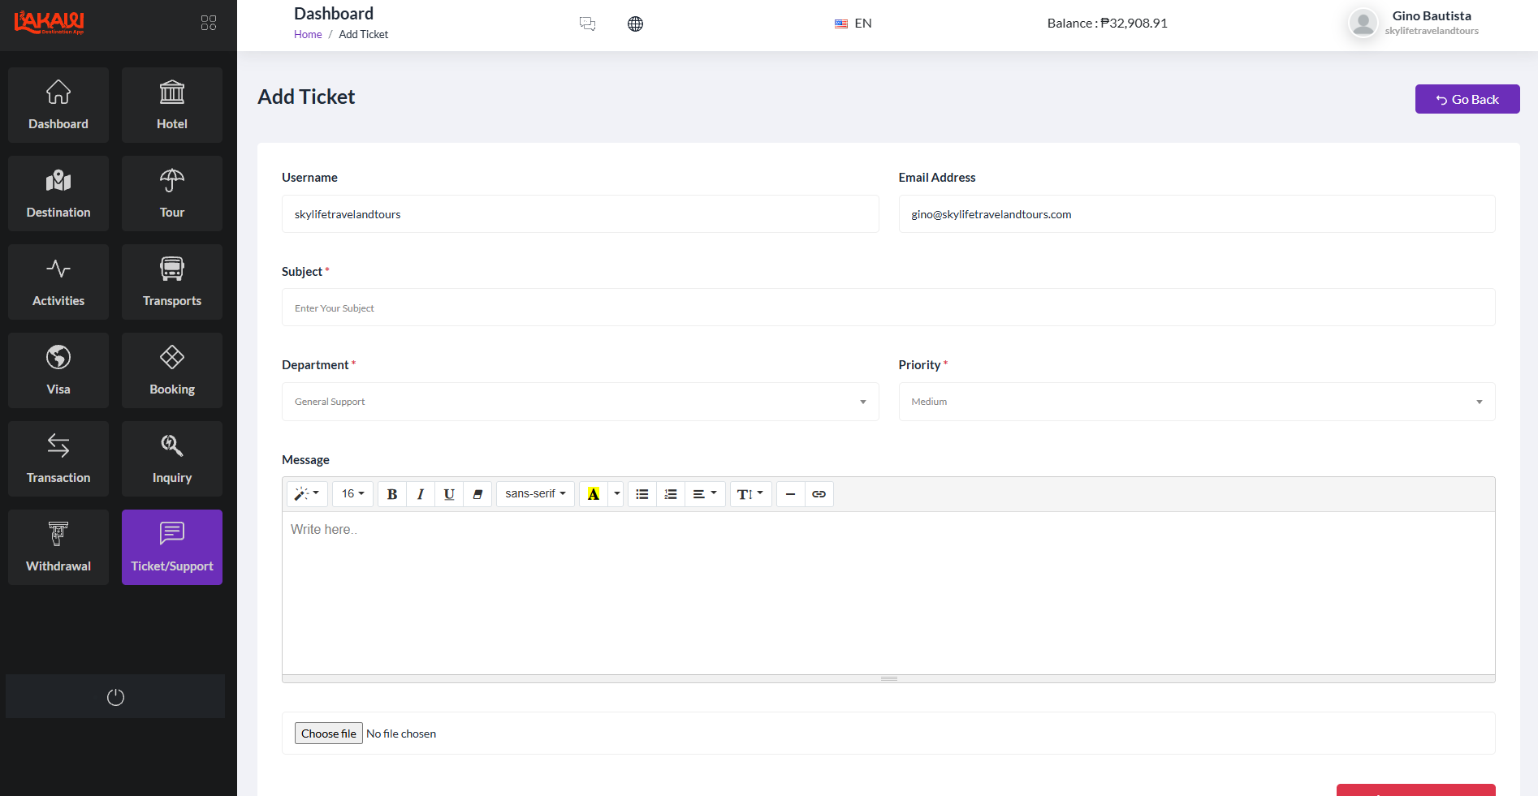Open the color palette arrow beside A
The width and height of the screenshot is (1538, 796).
pos(617,494)
